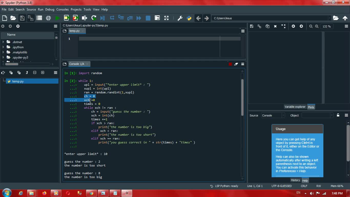Switch to the Variable explorer tab

pyautogui.click(x=295, y=107)
